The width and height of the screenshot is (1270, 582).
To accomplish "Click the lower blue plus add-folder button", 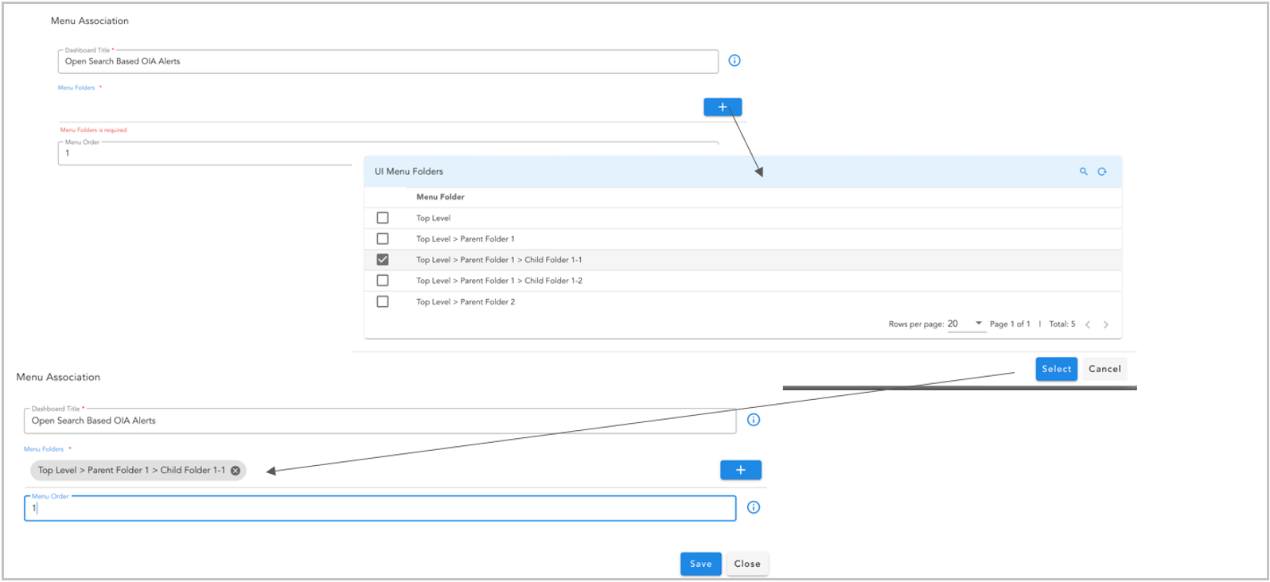I will coord(740,470).
